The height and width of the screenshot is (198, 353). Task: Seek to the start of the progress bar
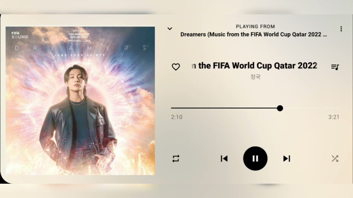click(x=172, y=108)
